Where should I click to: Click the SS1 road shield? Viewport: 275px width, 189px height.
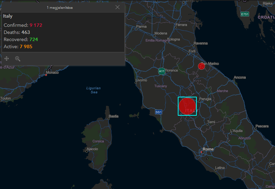pyautogui.click(x=158, y=112)
